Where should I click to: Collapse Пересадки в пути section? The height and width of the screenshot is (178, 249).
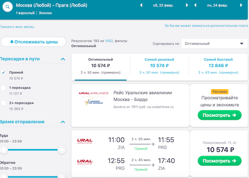click(x=63, y=59)
